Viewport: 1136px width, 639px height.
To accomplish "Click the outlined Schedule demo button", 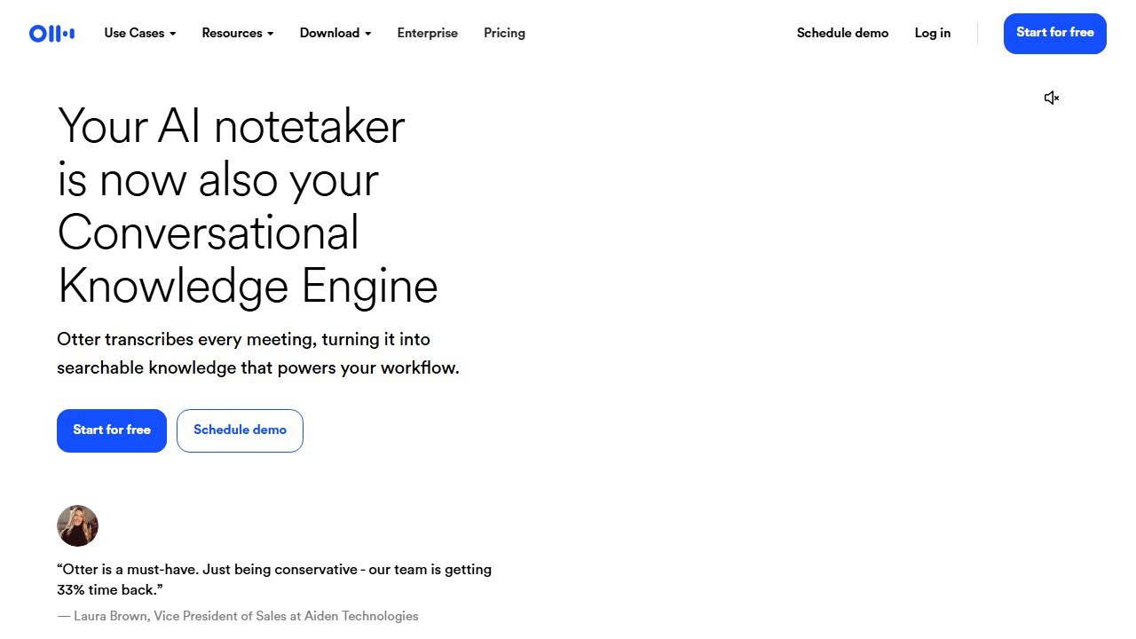I will (x=240, y=430).
